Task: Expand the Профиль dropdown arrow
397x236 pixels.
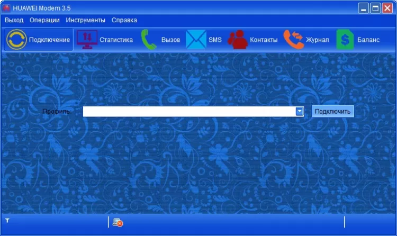Action: 300,111
